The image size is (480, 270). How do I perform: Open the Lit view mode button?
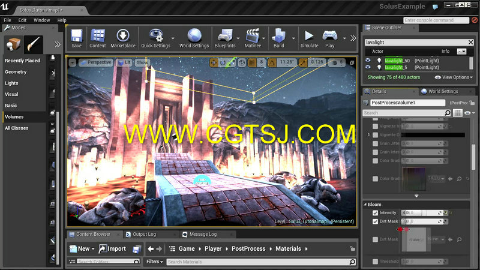tap(124, 62)
